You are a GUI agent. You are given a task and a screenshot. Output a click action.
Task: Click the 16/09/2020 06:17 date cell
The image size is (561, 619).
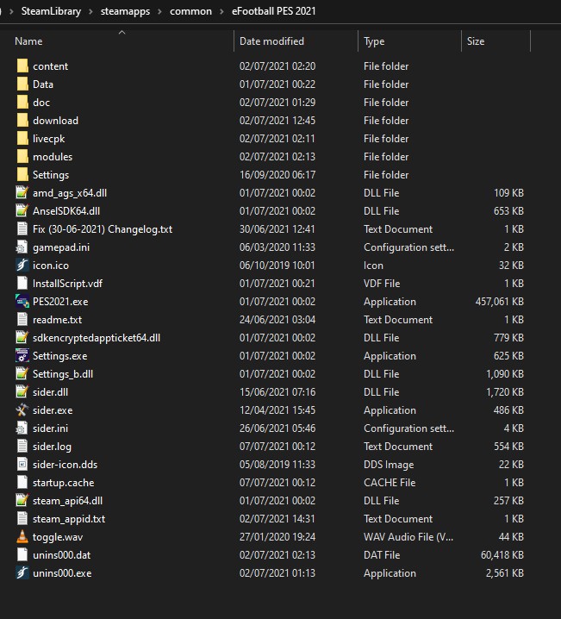pyautogui.click(x=277, y=175)
